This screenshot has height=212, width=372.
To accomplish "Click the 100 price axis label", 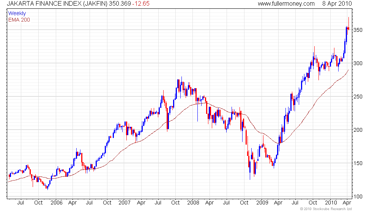I will tap(358, 196).
